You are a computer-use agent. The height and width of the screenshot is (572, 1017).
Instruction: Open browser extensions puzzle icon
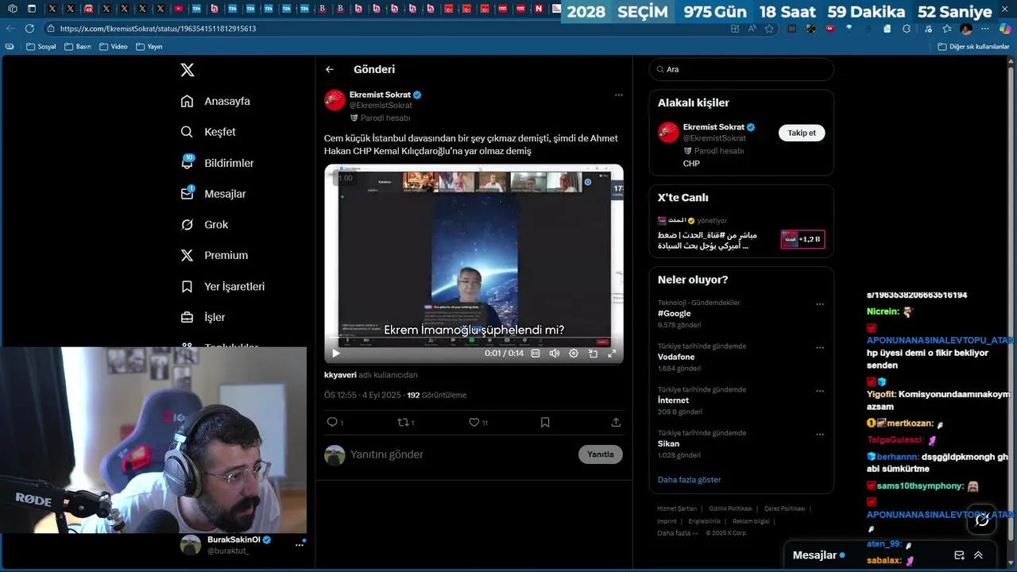pyautogui.click(x=907, y=29)
